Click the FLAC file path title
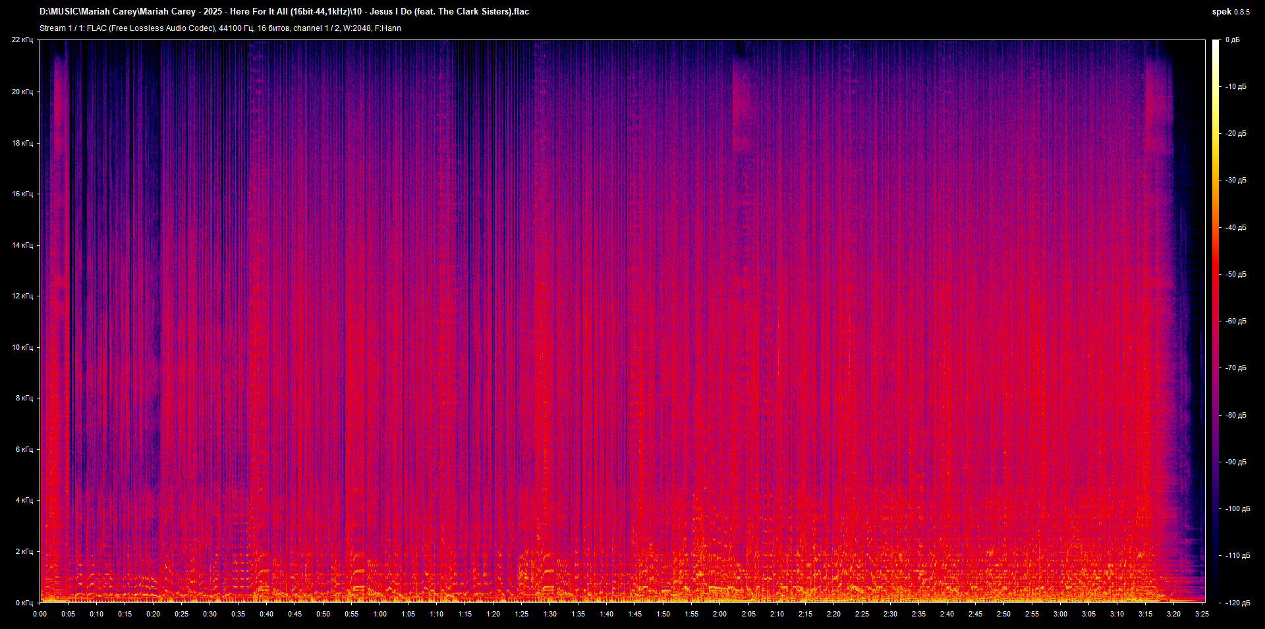 284,11
